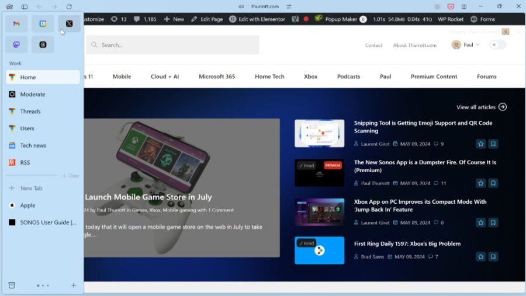Click into the site Search field
Screen dimensions: 526x296
pos(173,45)
